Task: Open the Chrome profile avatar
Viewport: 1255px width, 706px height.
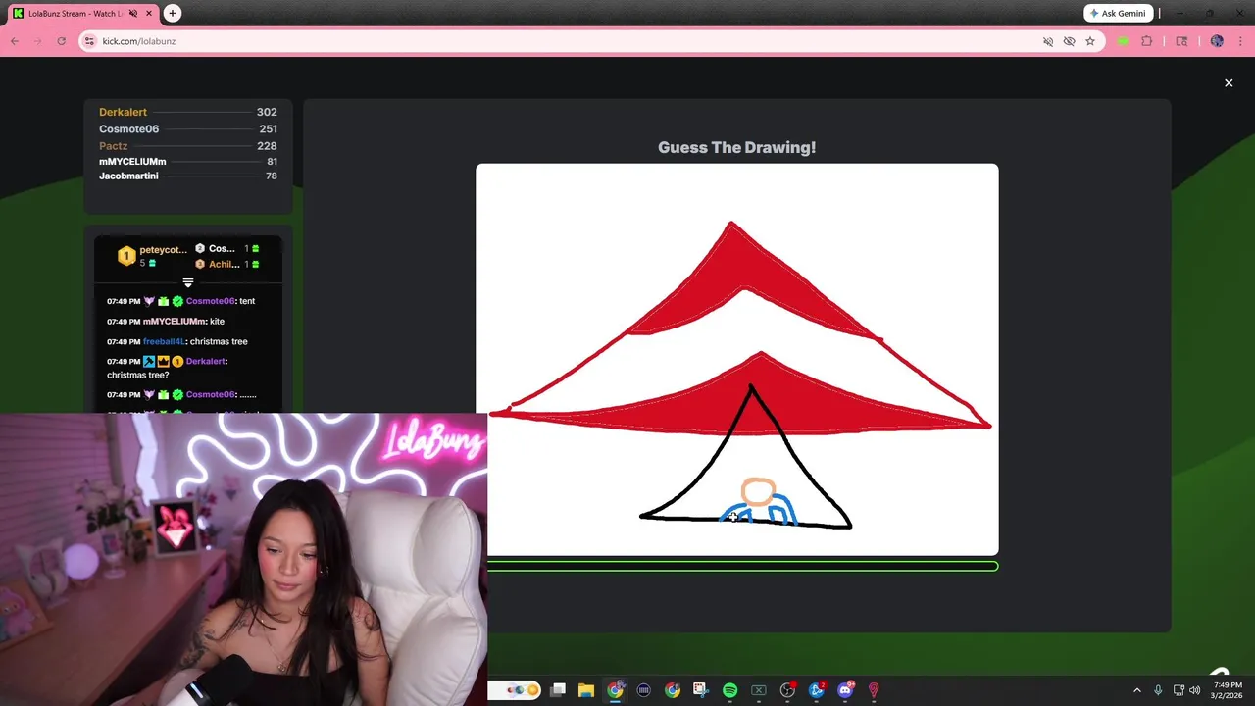Action: [x=1217, y=41]
